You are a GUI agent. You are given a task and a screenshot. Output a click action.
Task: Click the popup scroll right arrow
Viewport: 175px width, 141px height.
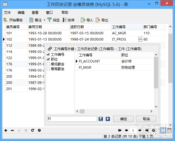tap(151, 111)
